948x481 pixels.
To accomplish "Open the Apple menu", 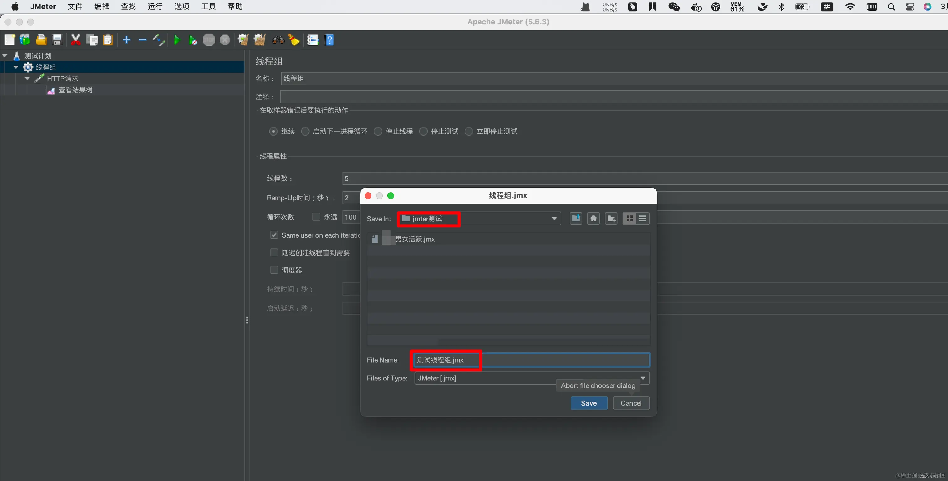I will click(15, 7).
